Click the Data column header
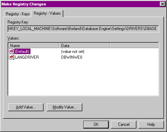This screenshot has width=167, height=132. (84, 45)
